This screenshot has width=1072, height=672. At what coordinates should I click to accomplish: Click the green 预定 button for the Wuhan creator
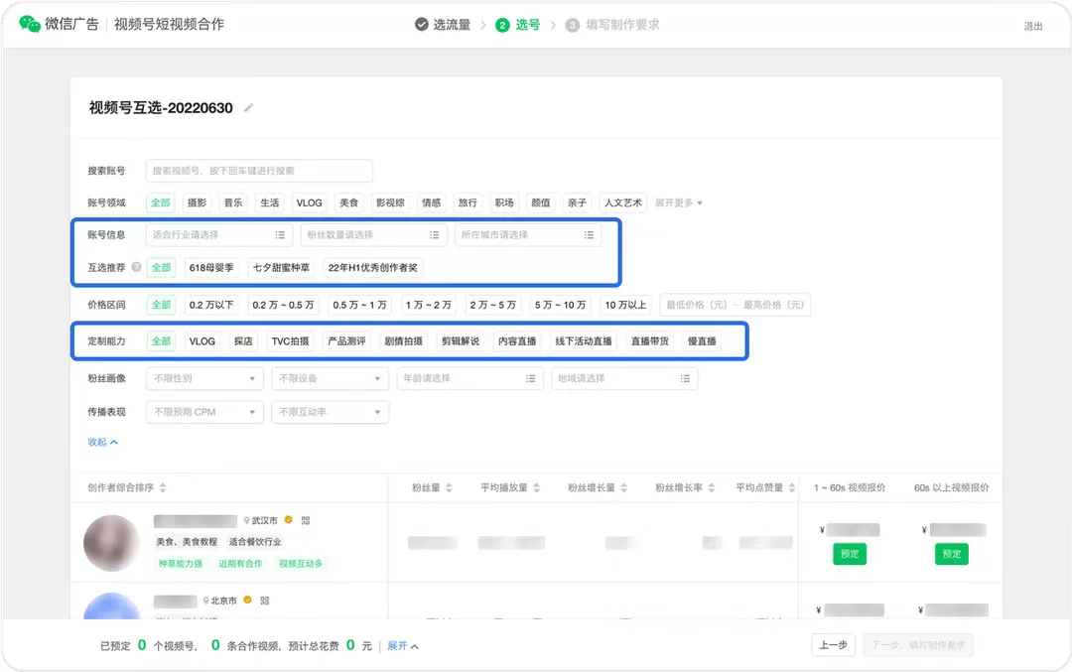(850, 554)
